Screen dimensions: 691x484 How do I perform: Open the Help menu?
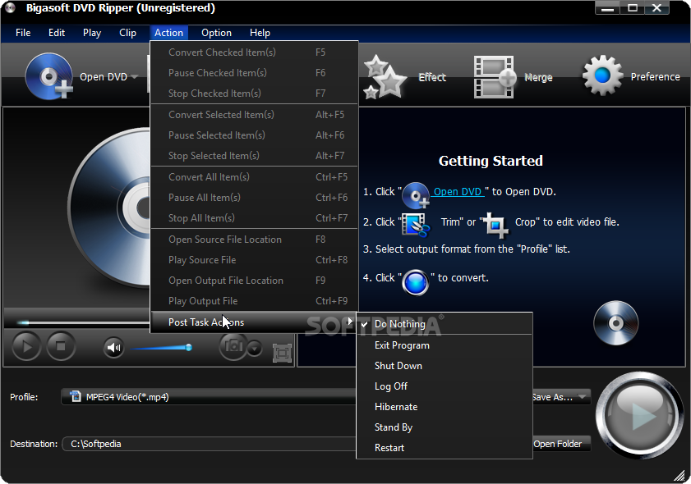click(x=260, y=33)
